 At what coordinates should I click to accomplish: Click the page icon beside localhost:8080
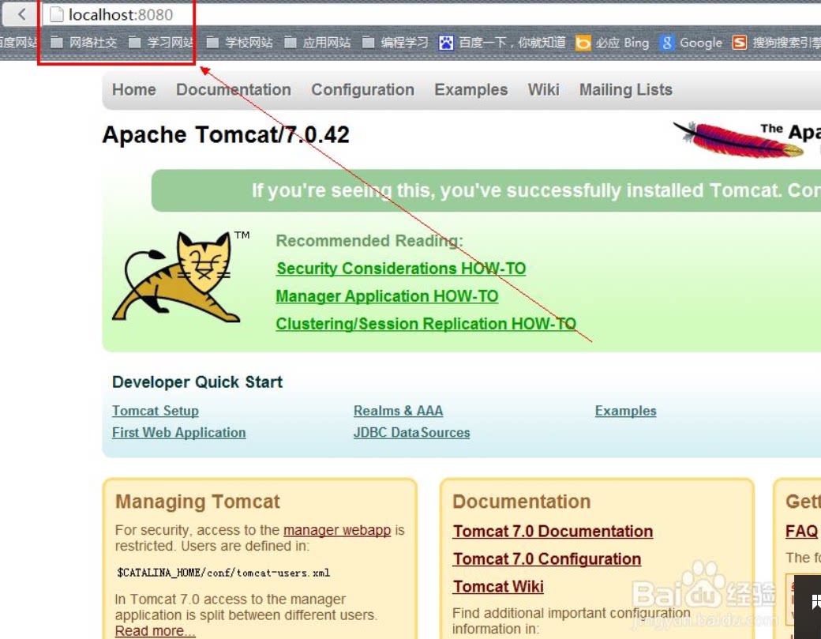tap(57, 15)
